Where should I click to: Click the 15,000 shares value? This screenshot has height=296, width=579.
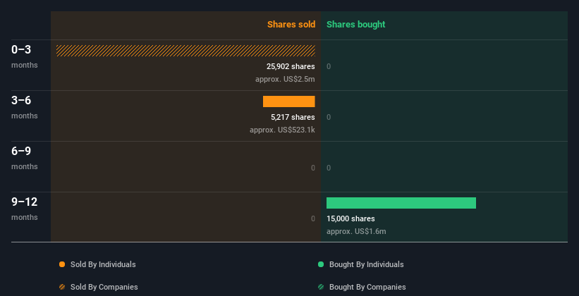click(x=351, y=218)
